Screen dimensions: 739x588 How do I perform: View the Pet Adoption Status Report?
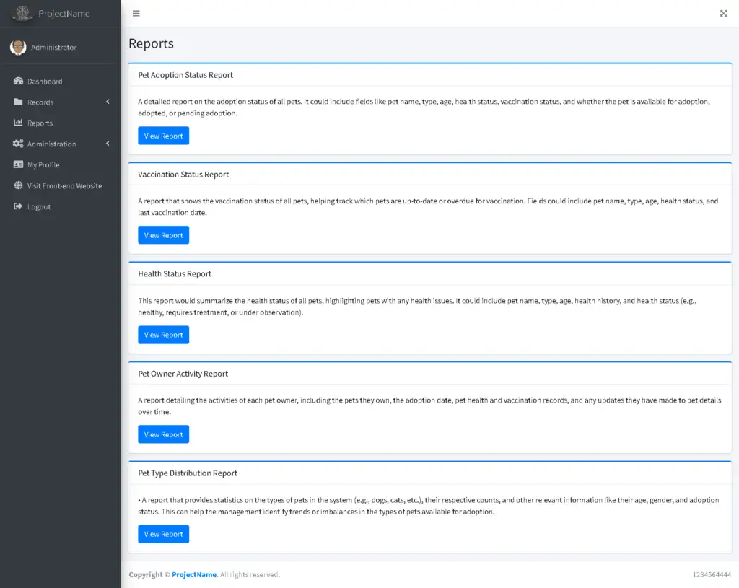point(163,136)
